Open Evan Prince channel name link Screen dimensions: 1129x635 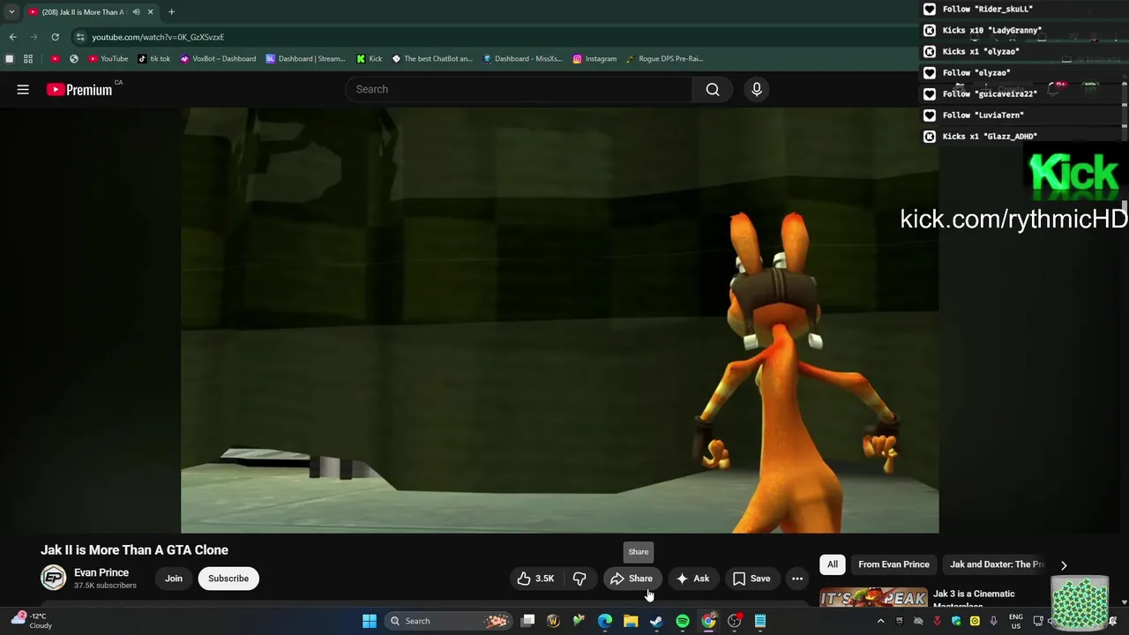tap(101, 572)
